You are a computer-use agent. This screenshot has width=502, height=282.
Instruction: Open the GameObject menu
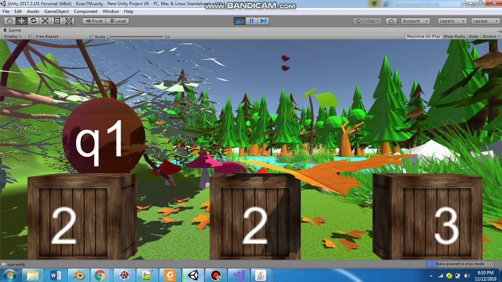pos(56,11)
